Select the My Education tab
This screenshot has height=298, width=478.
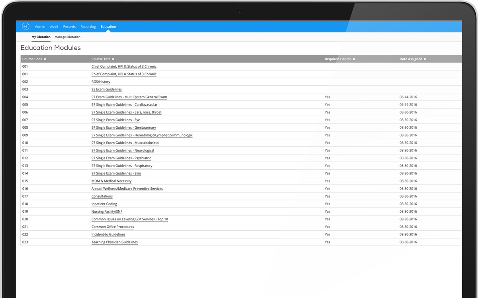click(41, 37)
